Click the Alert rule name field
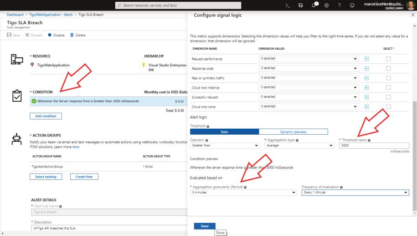The height and width of the screenshot is (236, 417). tap(109, 212)
